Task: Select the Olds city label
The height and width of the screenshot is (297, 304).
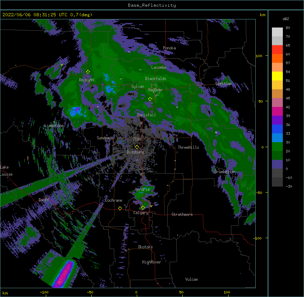Action: click(137, 139)
